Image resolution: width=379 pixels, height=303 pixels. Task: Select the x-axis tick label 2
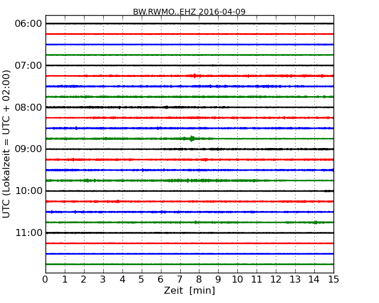83,279
